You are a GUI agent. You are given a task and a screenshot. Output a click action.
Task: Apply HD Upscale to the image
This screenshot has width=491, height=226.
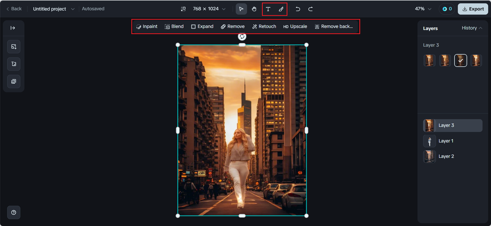295,26
